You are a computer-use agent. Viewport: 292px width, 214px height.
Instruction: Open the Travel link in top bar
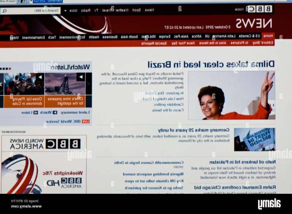107,10
